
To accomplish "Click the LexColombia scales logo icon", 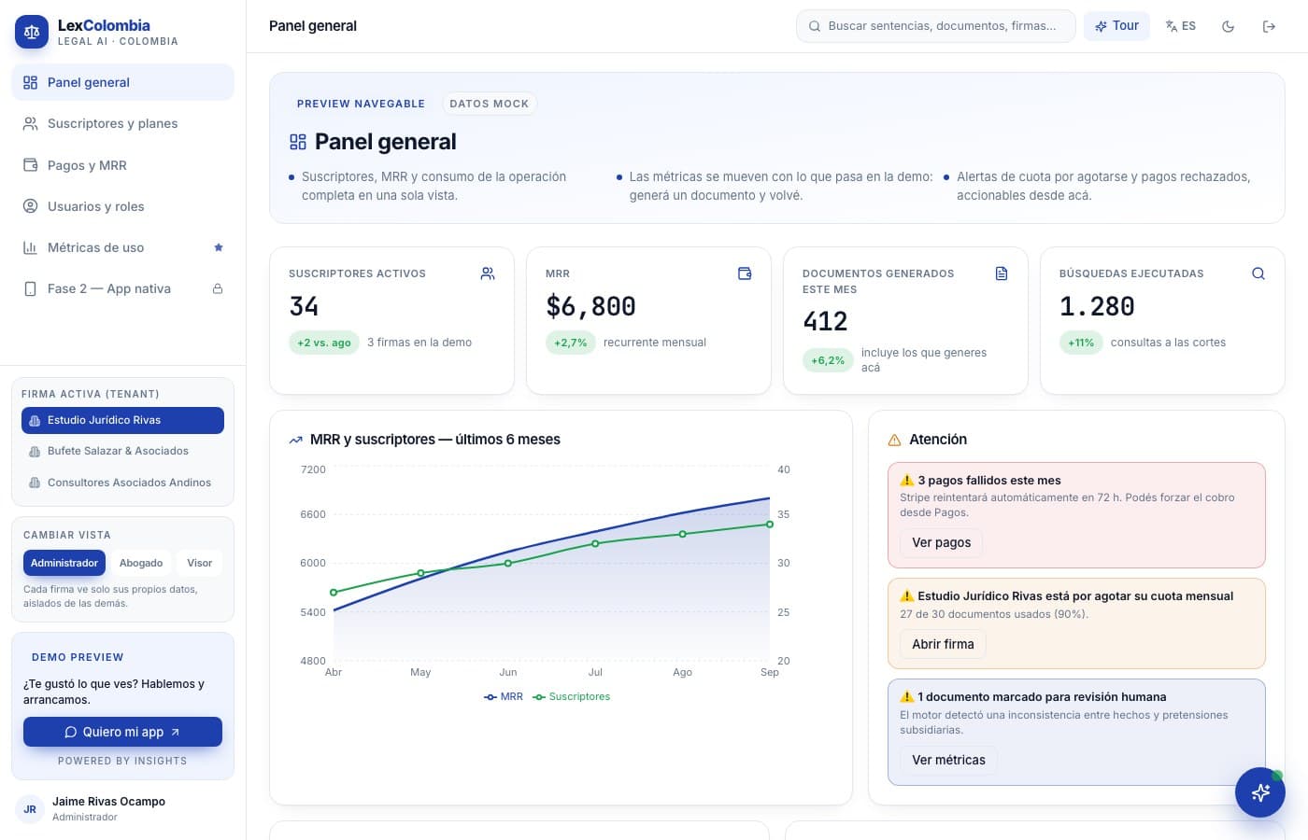I will click(32, 32).
